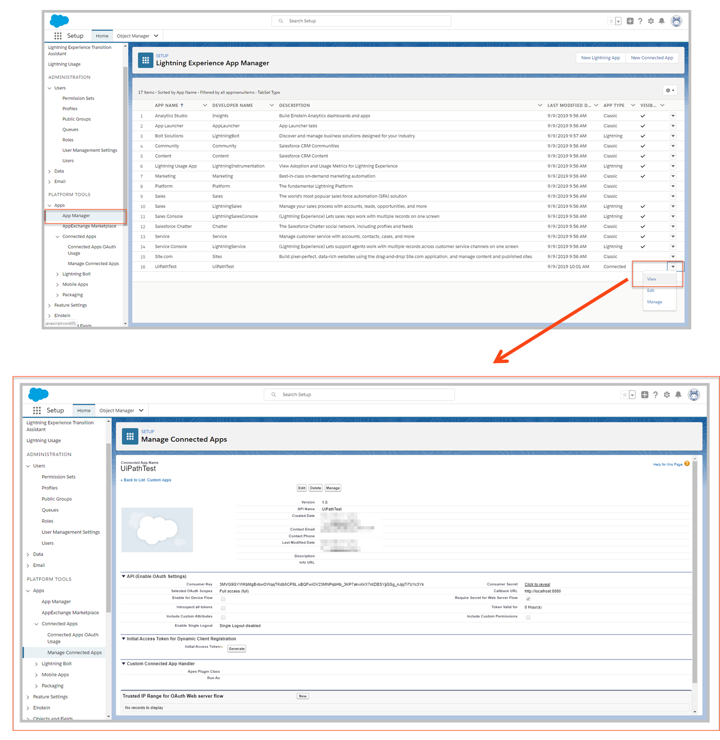This screenshot has height=740, width=720.
Task: Toggle Include Custom Attributes checkbox
Action: coord(223,617)
